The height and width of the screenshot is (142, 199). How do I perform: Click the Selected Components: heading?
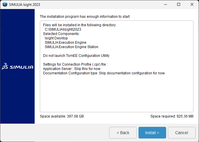click(x=61, y=34)
